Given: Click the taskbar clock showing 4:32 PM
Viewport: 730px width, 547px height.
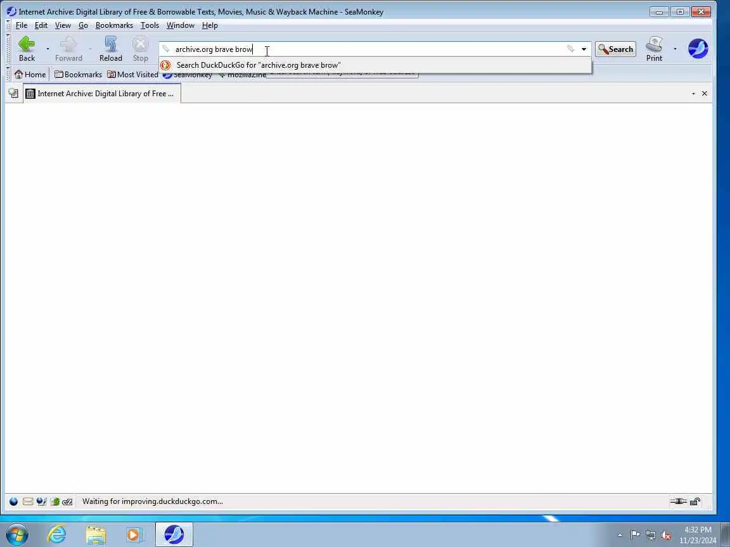Looking at the screenshot, I should [x=698, y=535].
